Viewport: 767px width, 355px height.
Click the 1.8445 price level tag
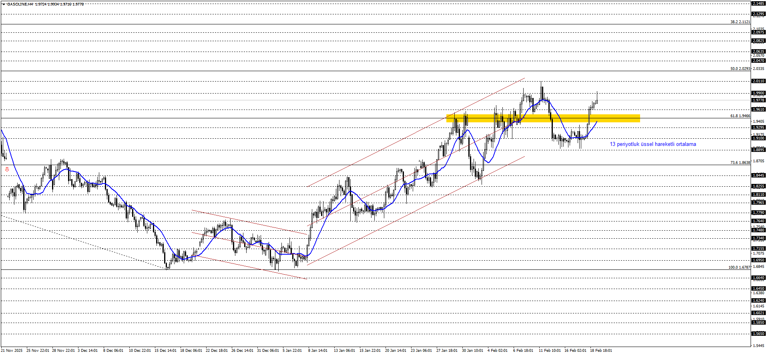tap(758, 176)
